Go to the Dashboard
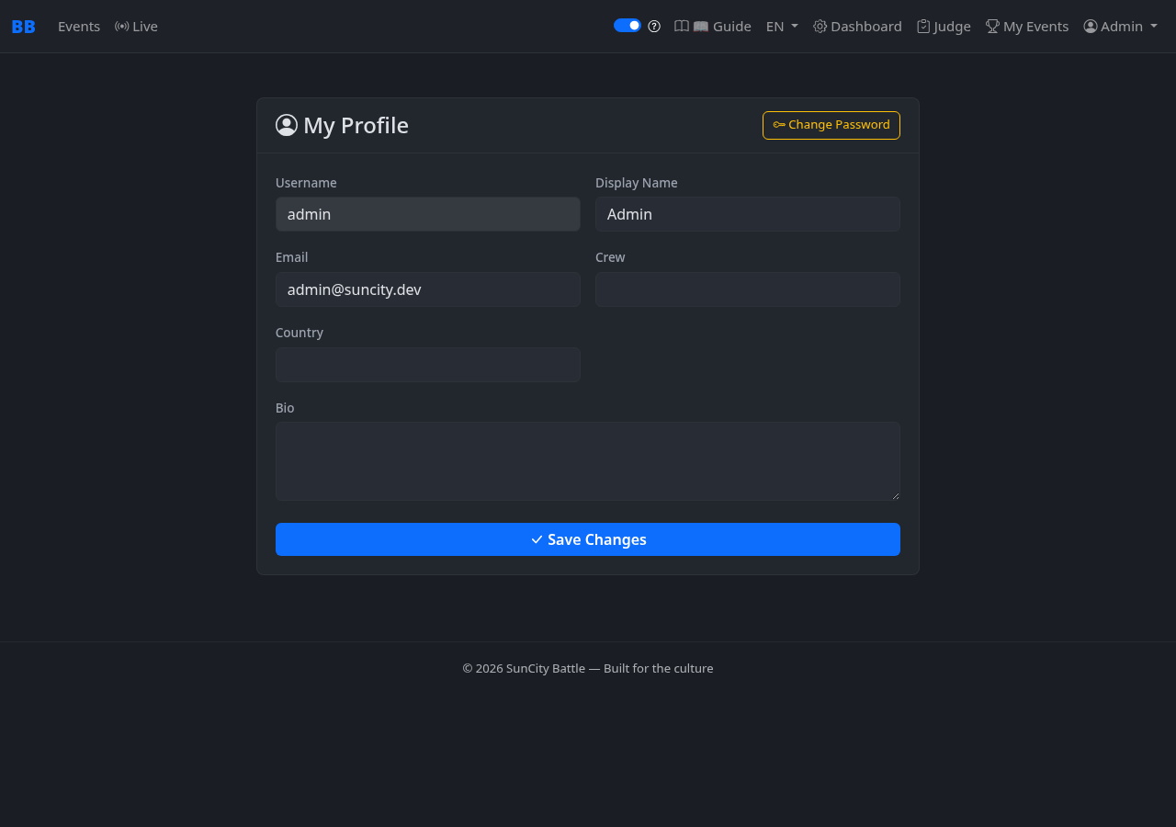Image resolution: width=1176 pixels, height=827 pixels. tap(857, 27)
